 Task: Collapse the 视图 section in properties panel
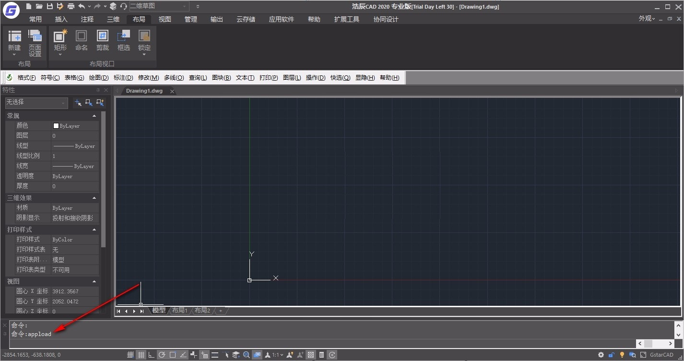[94, 281]
